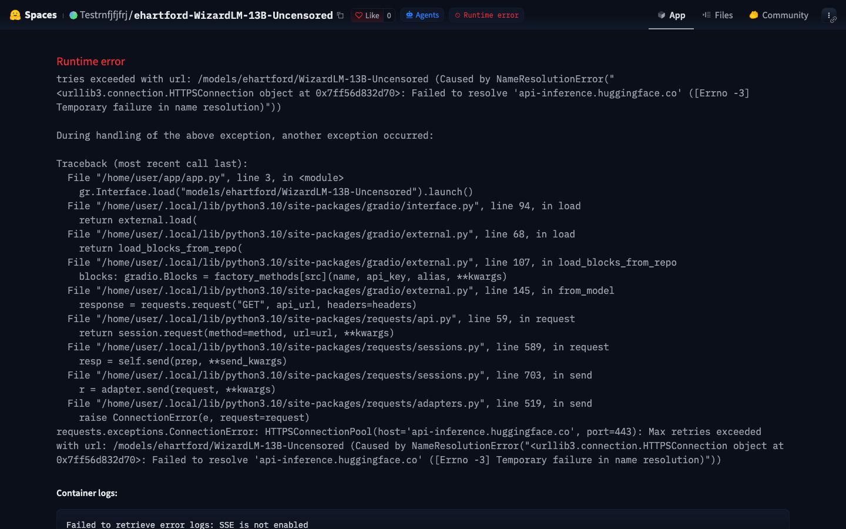The image size is (846, 529).
Task: Click the "requests.exceptions.ConnectionError: HTTPSConnectionPool" line
Action: [x=420, y=446]
